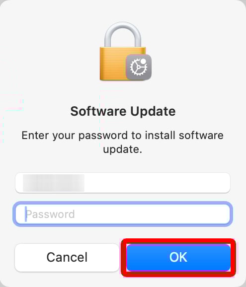Click the silver shackle of the padlock
Screen dimensions: 246x287
tap(123, 34)
